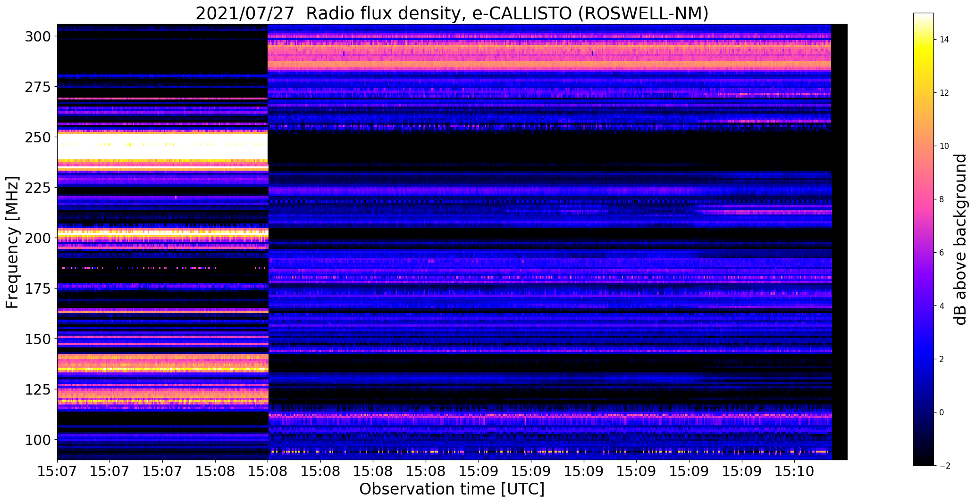
Task: Click the vertical colorbar gradient strip
Action: tap(924, 239)
